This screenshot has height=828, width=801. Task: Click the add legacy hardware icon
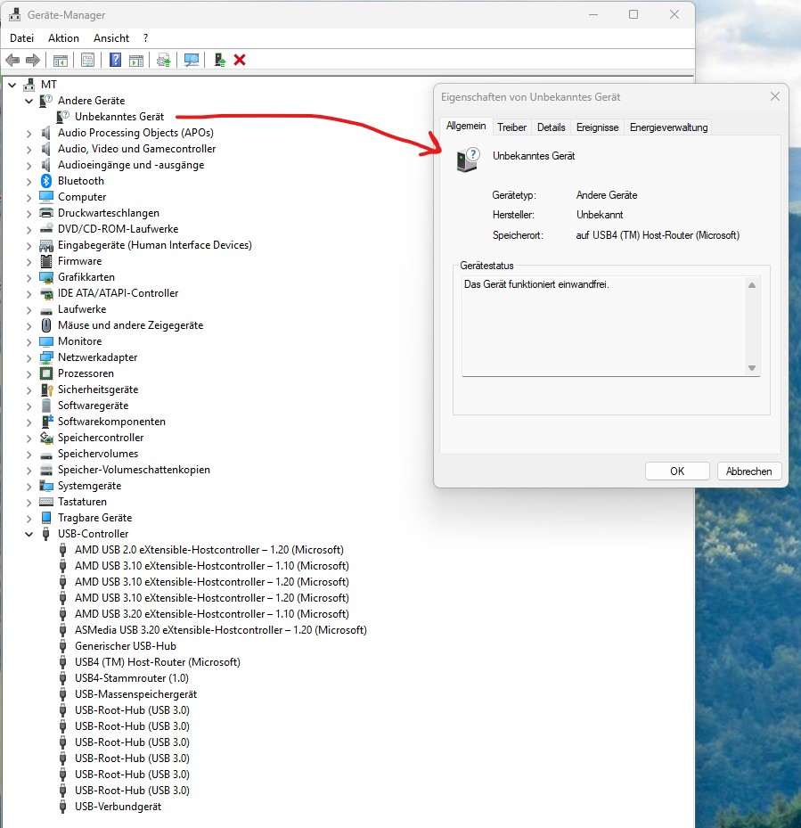[220, 61]
